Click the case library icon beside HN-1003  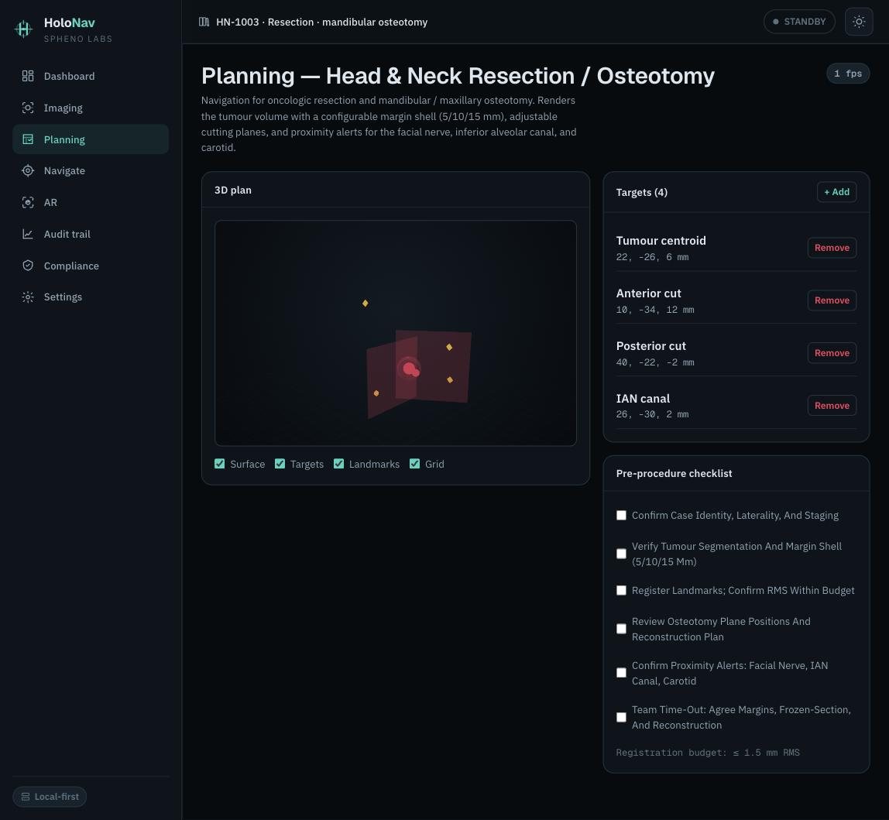pos(204,22)
